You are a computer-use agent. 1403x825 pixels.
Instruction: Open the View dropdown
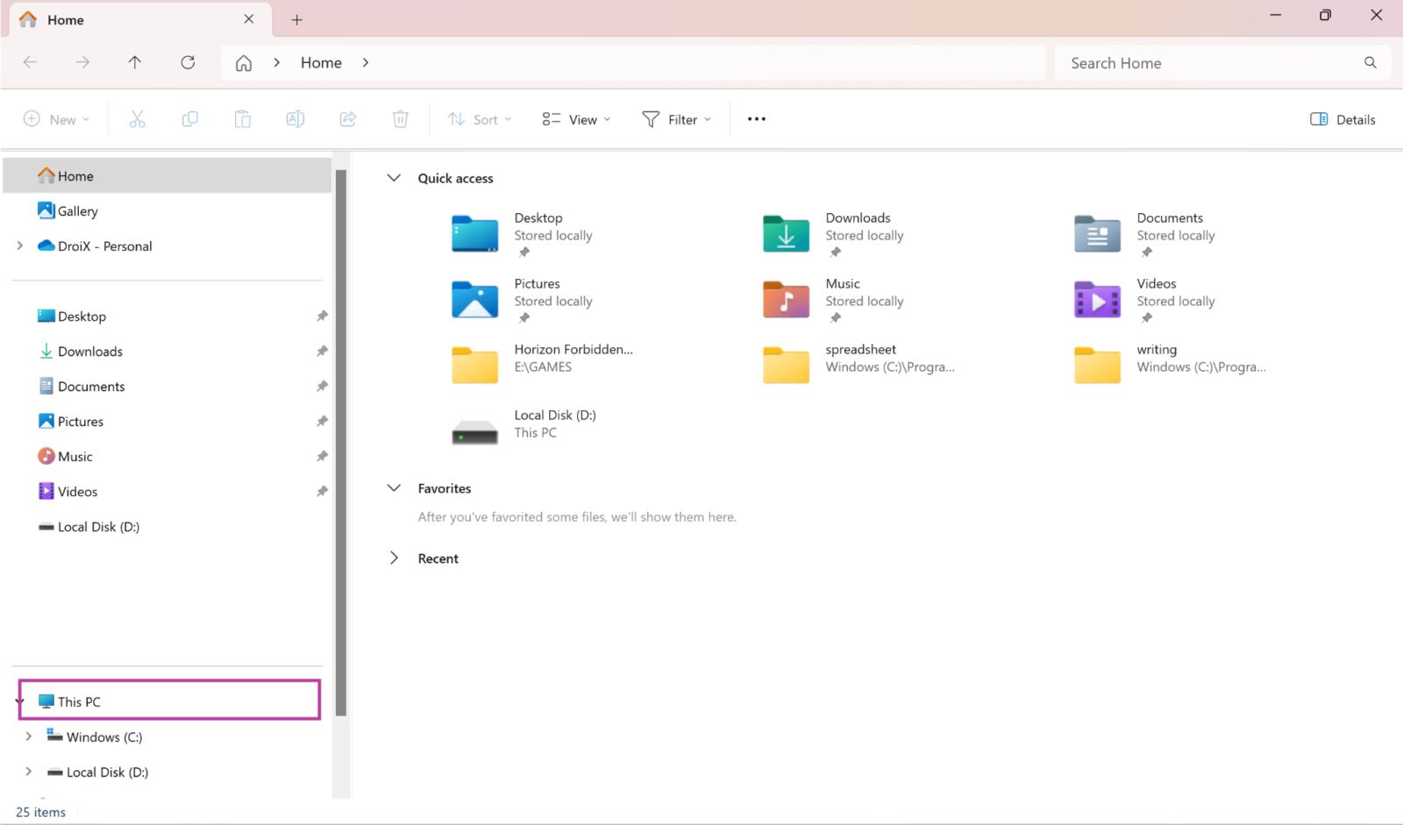(x=574, y=118)
